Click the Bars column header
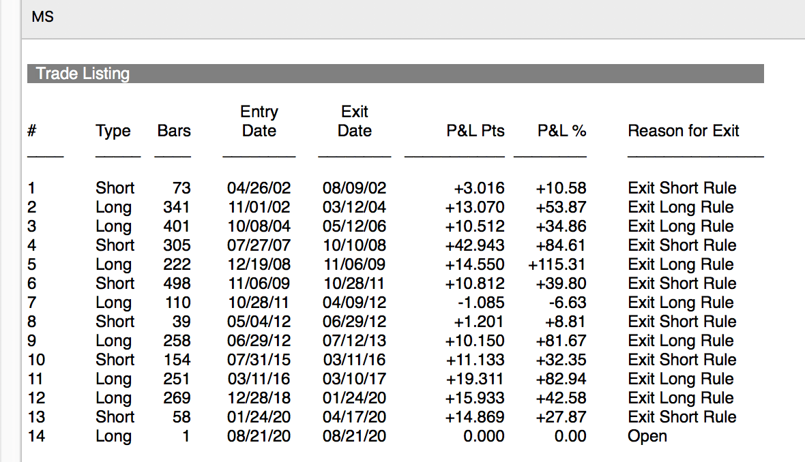 pyautogui.click(x=174, y=131)
